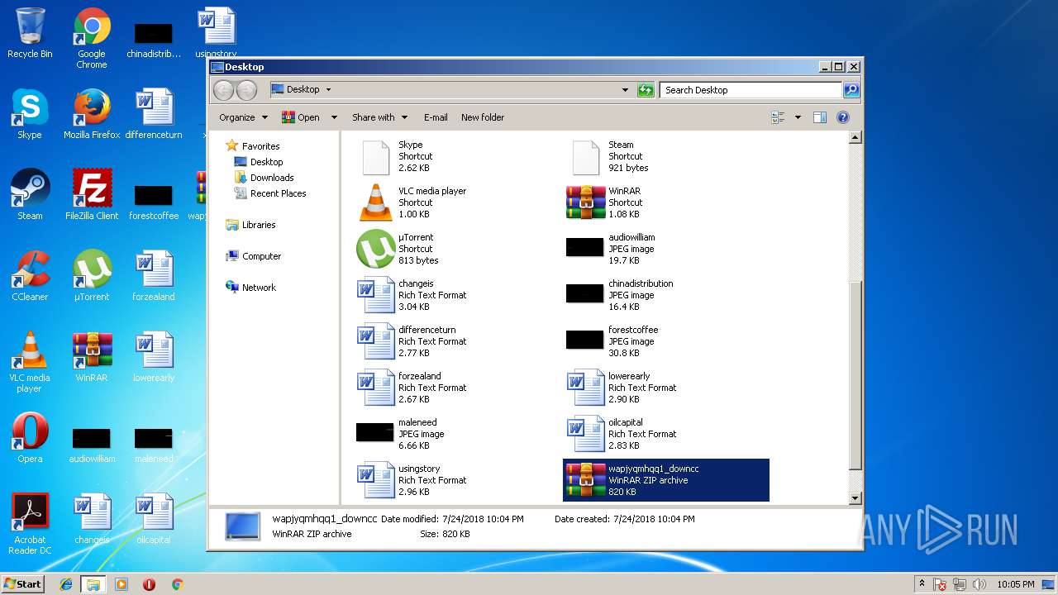Click the Windows Explorer taskbar button
Screen dimensions: 1058x595
pos(93,584)
